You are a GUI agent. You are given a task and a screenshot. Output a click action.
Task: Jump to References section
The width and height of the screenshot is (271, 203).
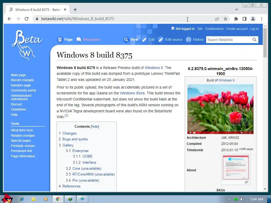pyautogui.click(x=71, y=186)
